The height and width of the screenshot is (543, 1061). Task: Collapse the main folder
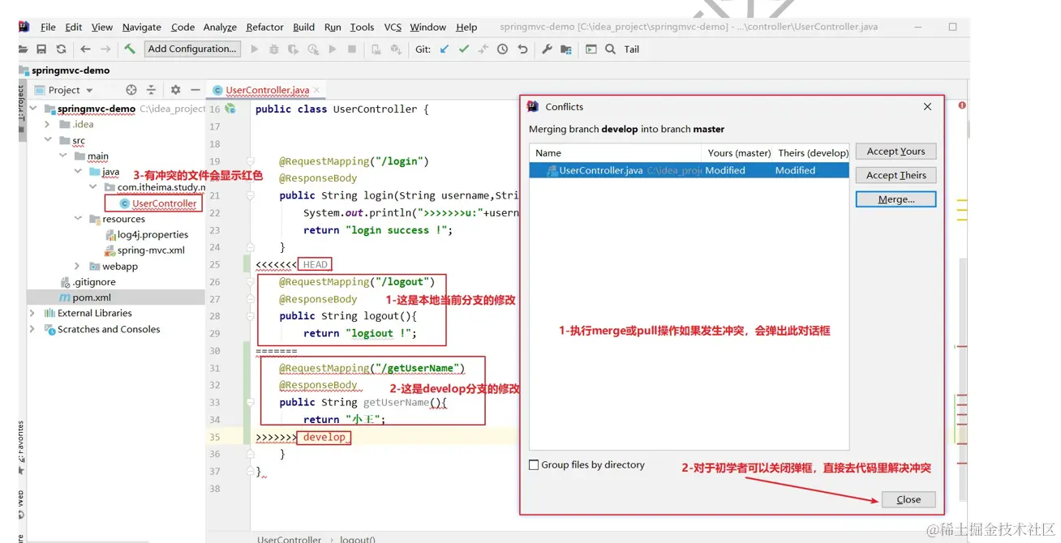tap(62, 156)
